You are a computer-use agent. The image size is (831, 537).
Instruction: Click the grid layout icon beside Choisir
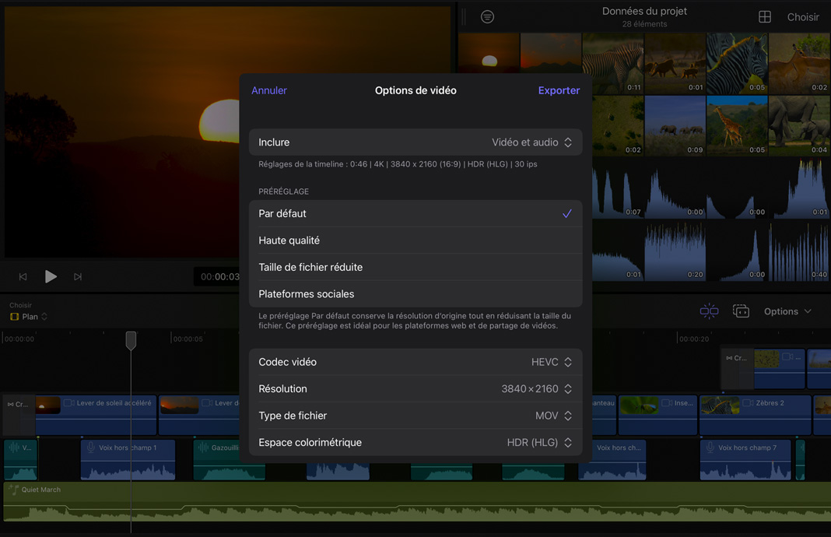764,16
